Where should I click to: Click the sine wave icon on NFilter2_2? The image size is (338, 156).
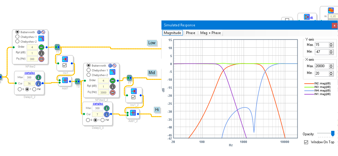click(x=114, y=66)
